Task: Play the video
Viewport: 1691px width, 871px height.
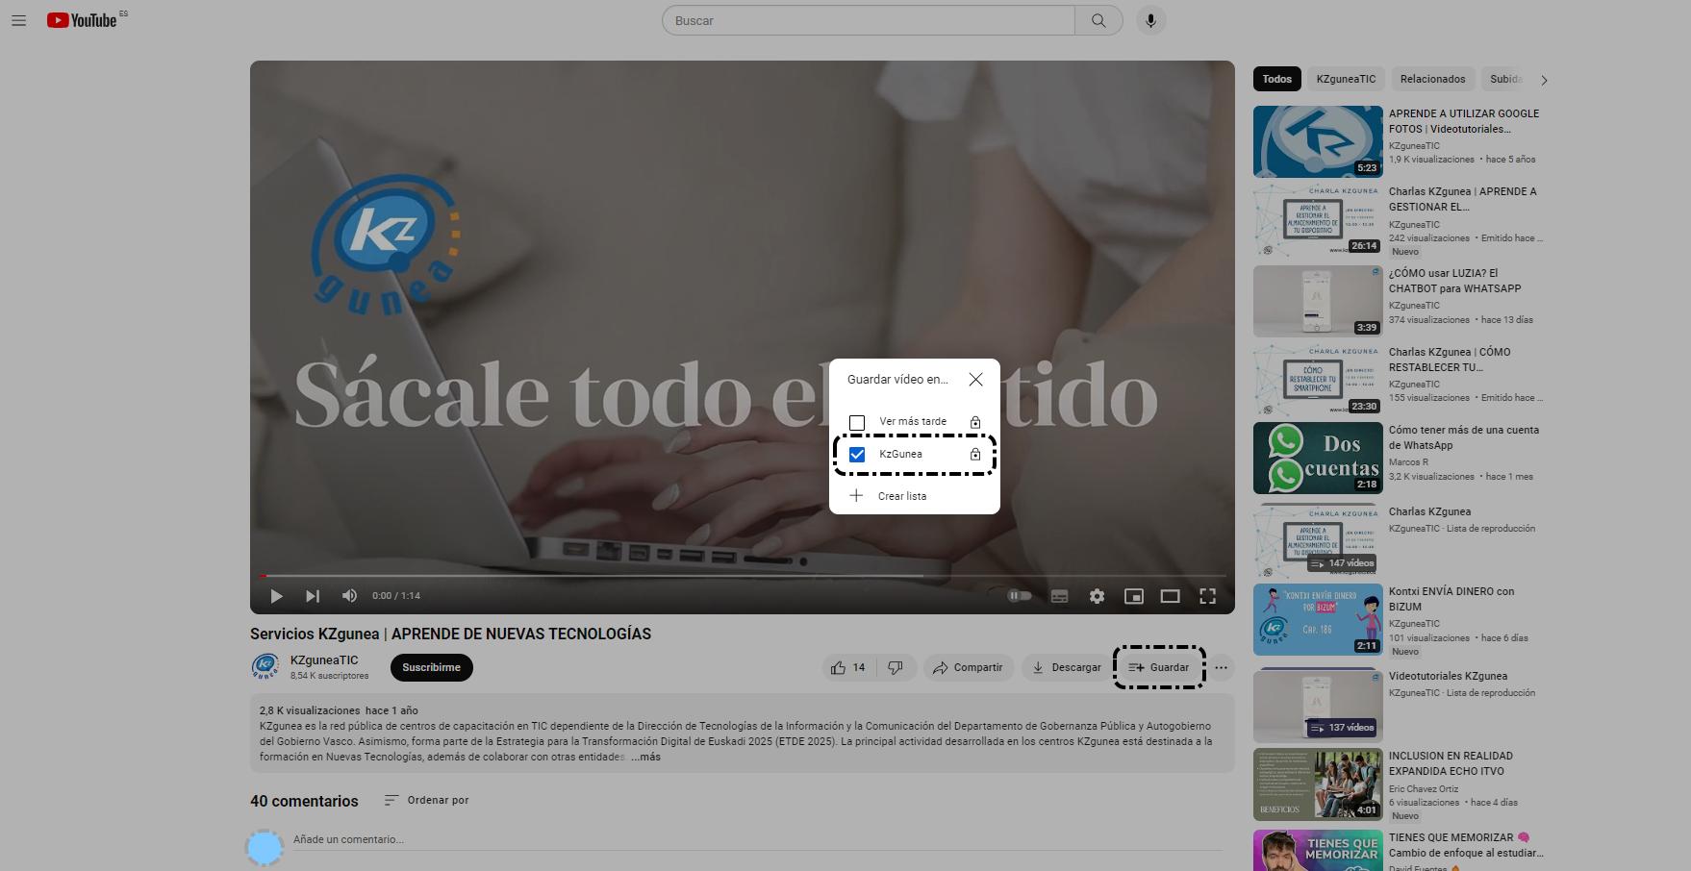Action: [x=276, y=596]
